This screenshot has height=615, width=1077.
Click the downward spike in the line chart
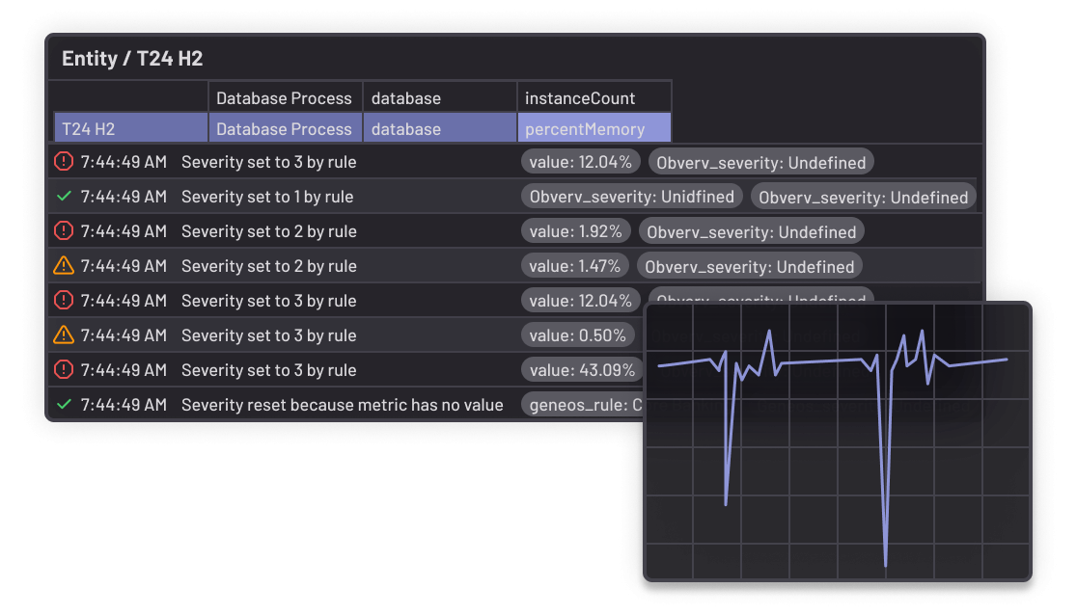coord(883,501)
